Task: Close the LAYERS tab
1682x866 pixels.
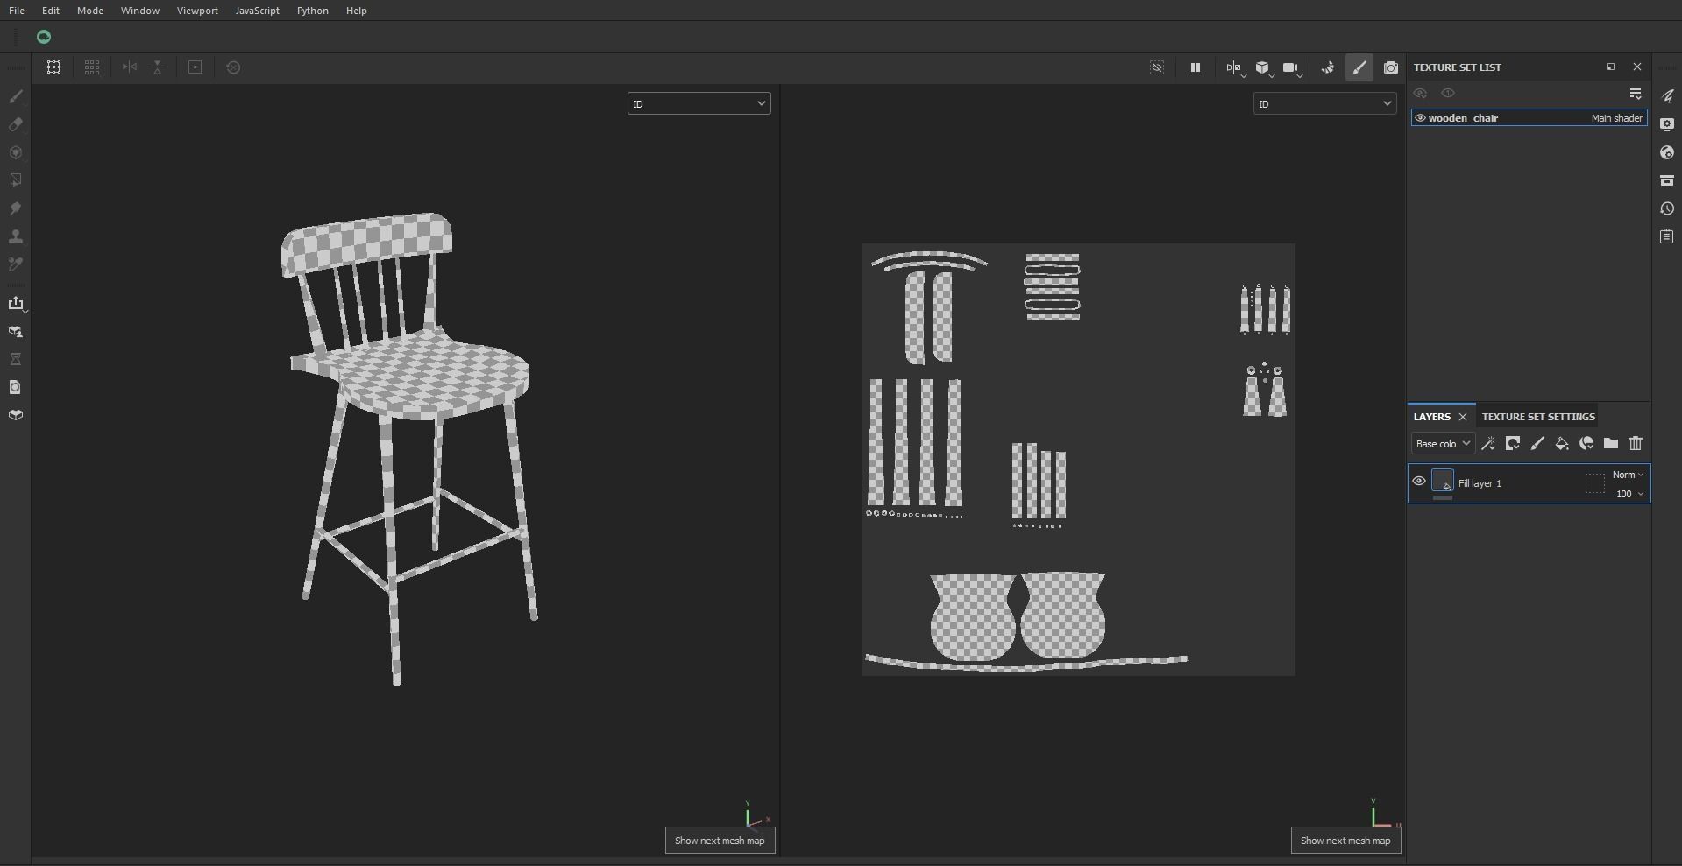Action: click(1463, 417)
